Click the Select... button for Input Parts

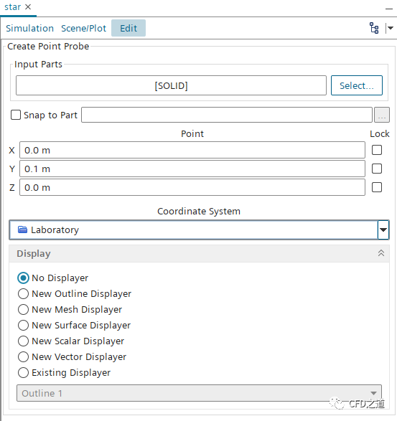pos(356,85)
